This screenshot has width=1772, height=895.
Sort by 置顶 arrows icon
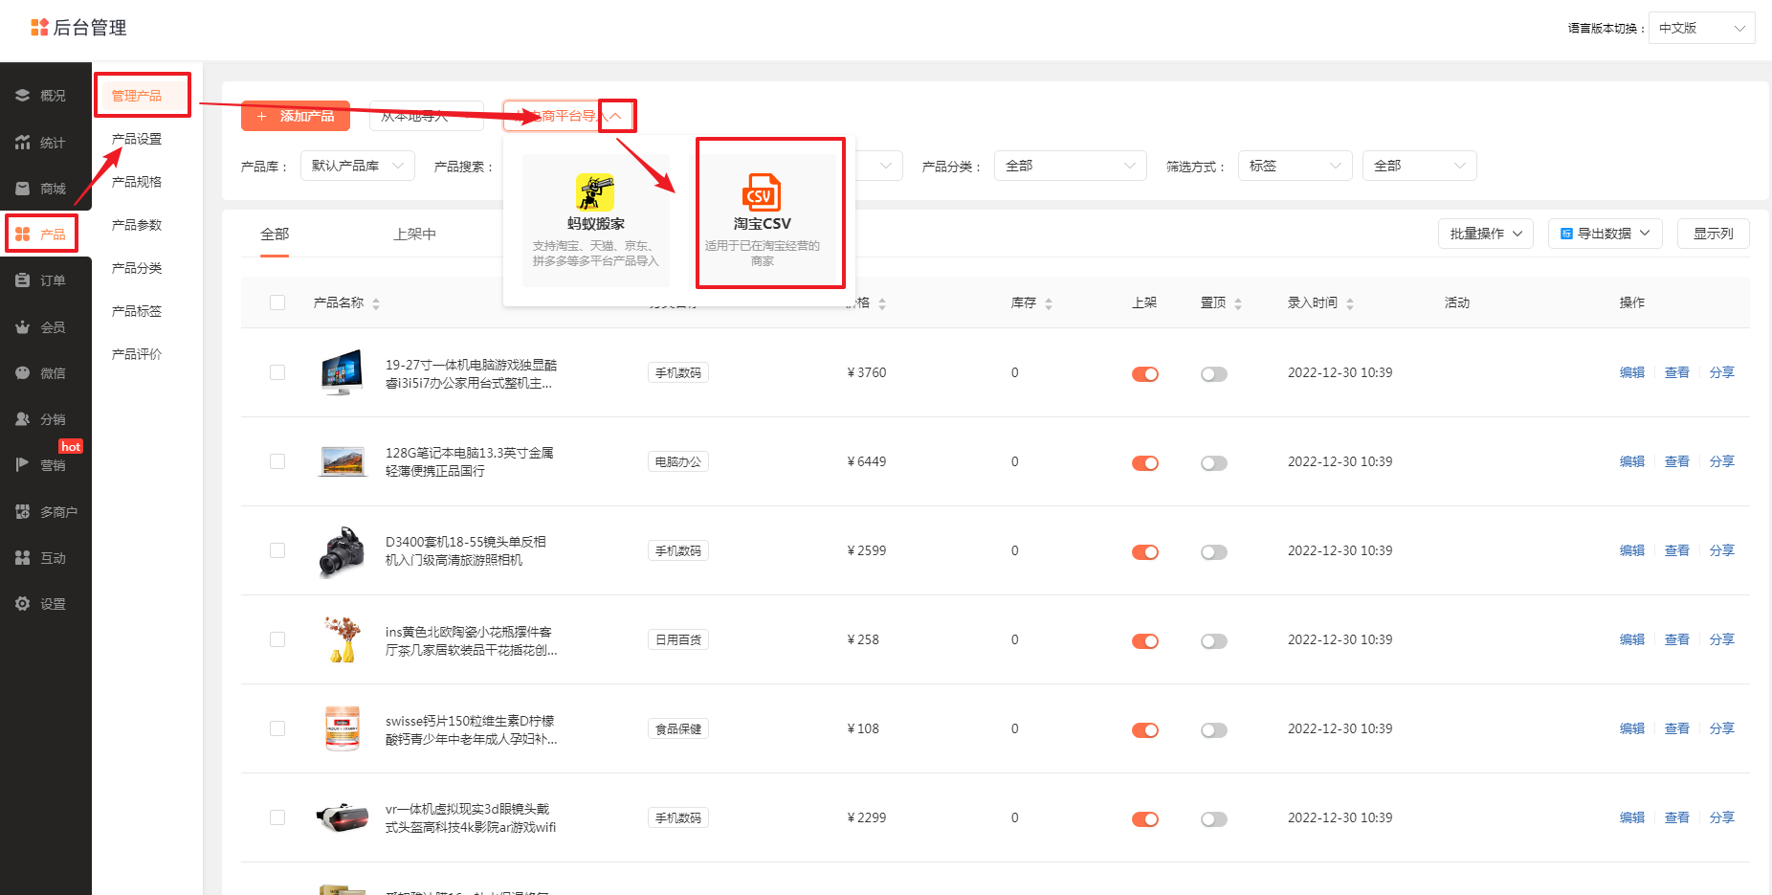pyautogui.click(x=1238, y=303)
